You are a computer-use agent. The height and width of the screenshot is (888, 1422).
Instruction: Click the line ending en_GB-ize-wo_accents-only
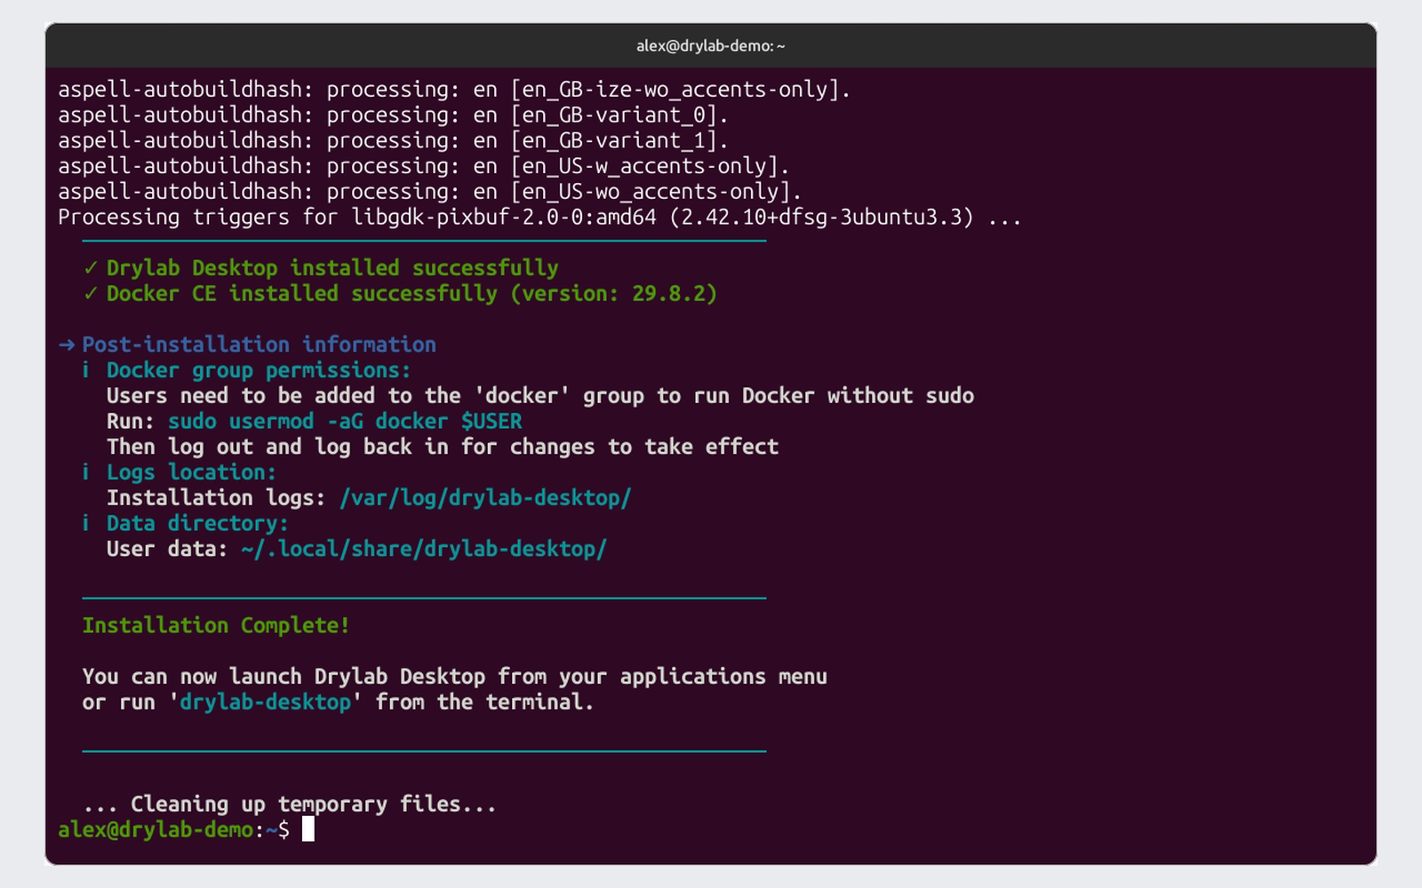[454, 90]
